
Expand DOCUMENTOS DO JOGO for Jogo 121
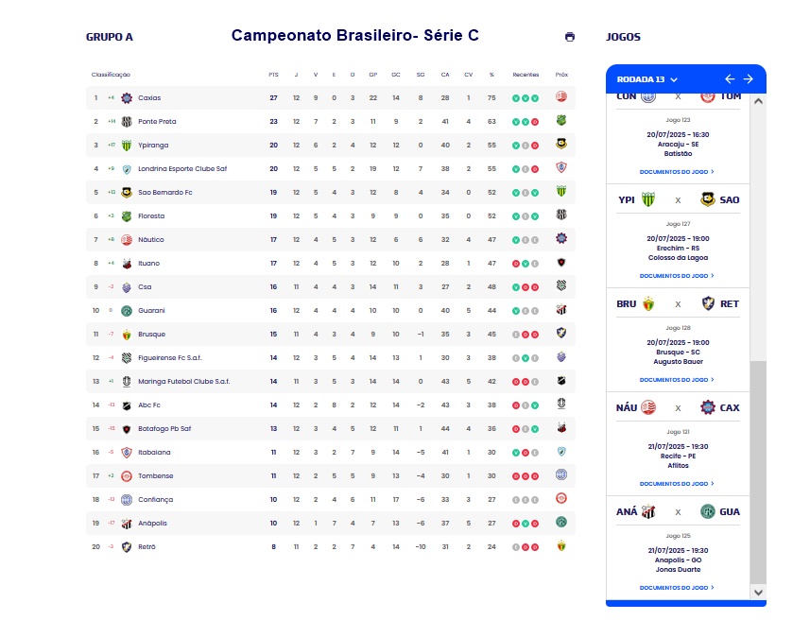677,484
